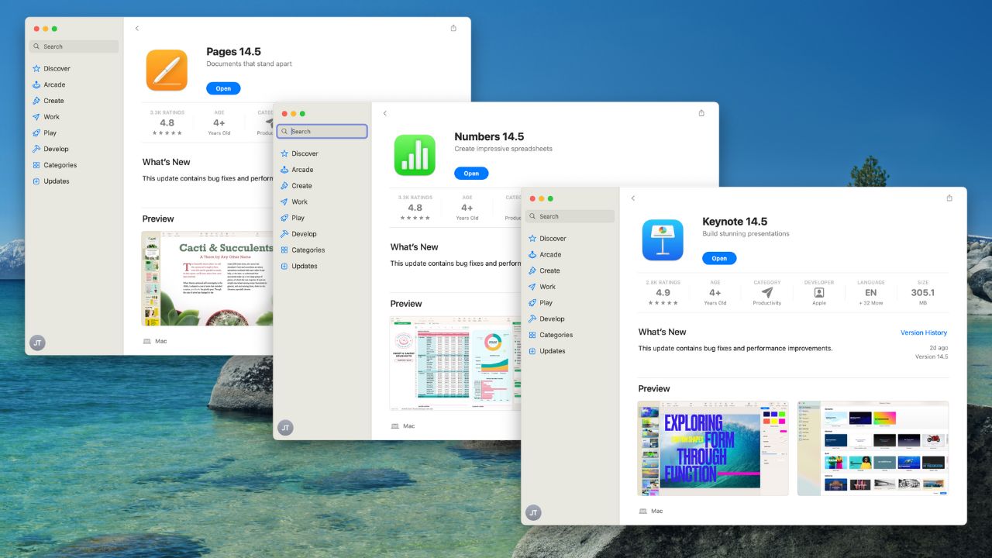Open the JT account avatar in Keynote window
This screenshot has width=992, height=558.
coord(533,512)
